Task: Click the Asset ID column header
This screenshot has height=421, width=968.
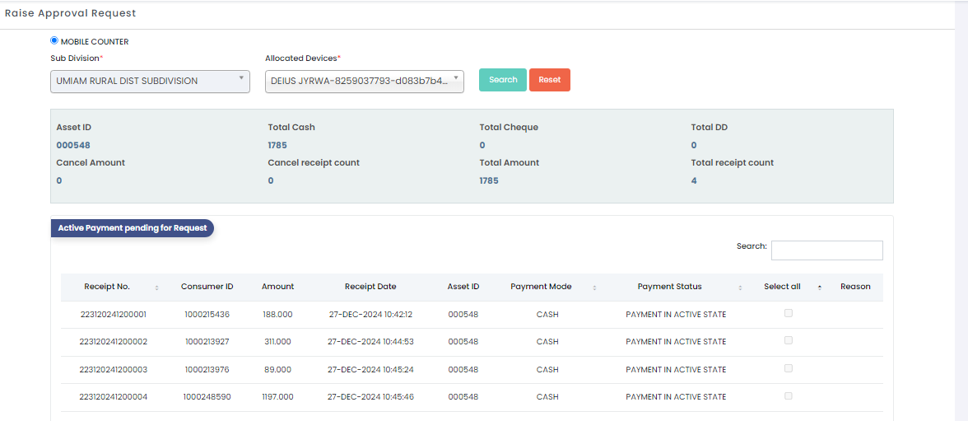Action: click(x=463, y=287)
